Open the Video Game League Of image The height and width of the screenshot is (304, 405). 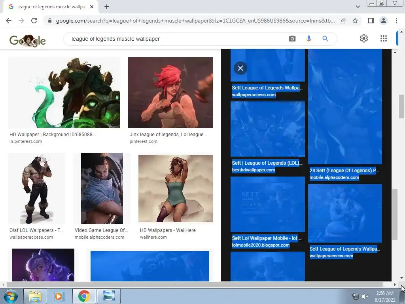(x=102, y=188)
